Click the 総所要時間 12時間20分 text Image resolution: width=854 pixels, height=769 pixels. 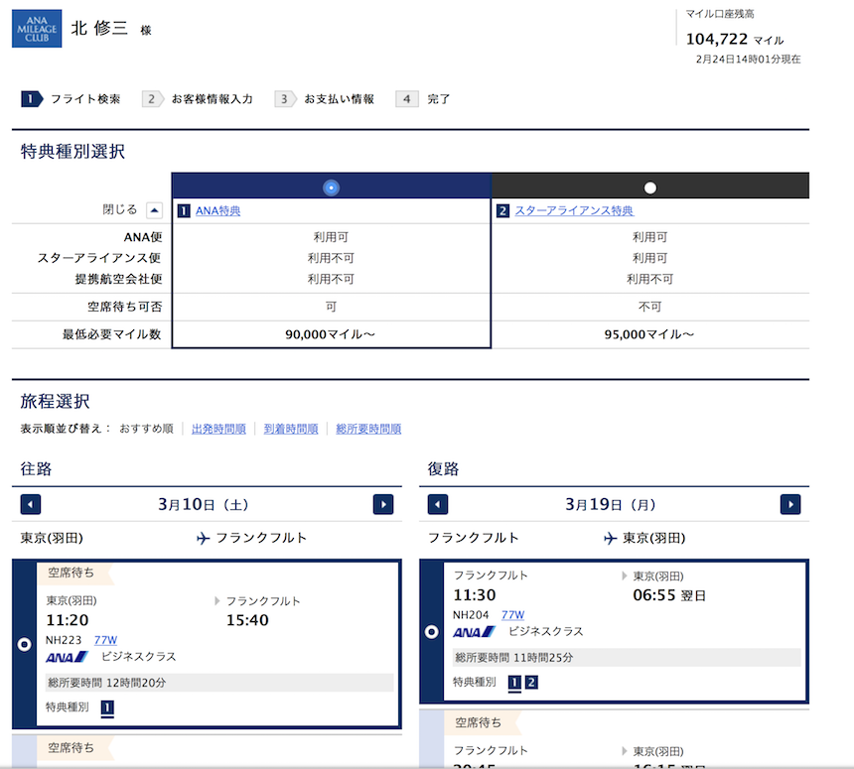click(107, 683)
